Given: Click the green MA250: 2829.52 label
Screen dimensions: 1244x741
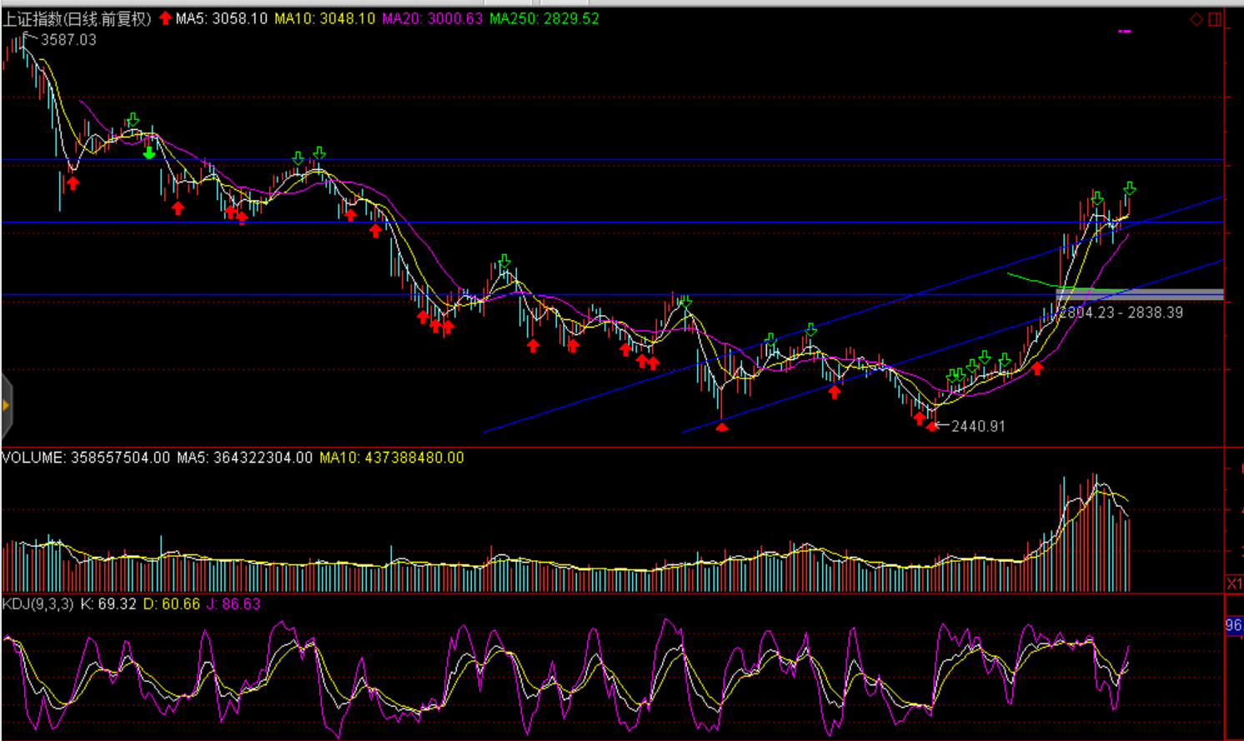Looking at the screenshot, I should coord(544,18).
